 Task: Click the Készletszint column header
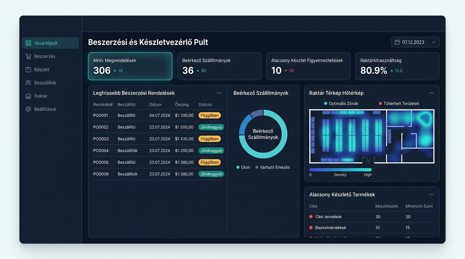point(386,206)
